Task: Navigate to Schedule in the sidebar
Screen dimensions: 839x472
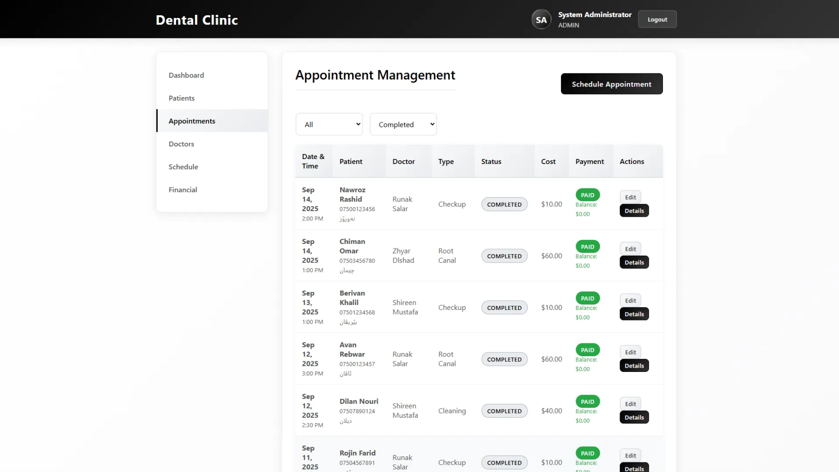Action: coord(212,167)
